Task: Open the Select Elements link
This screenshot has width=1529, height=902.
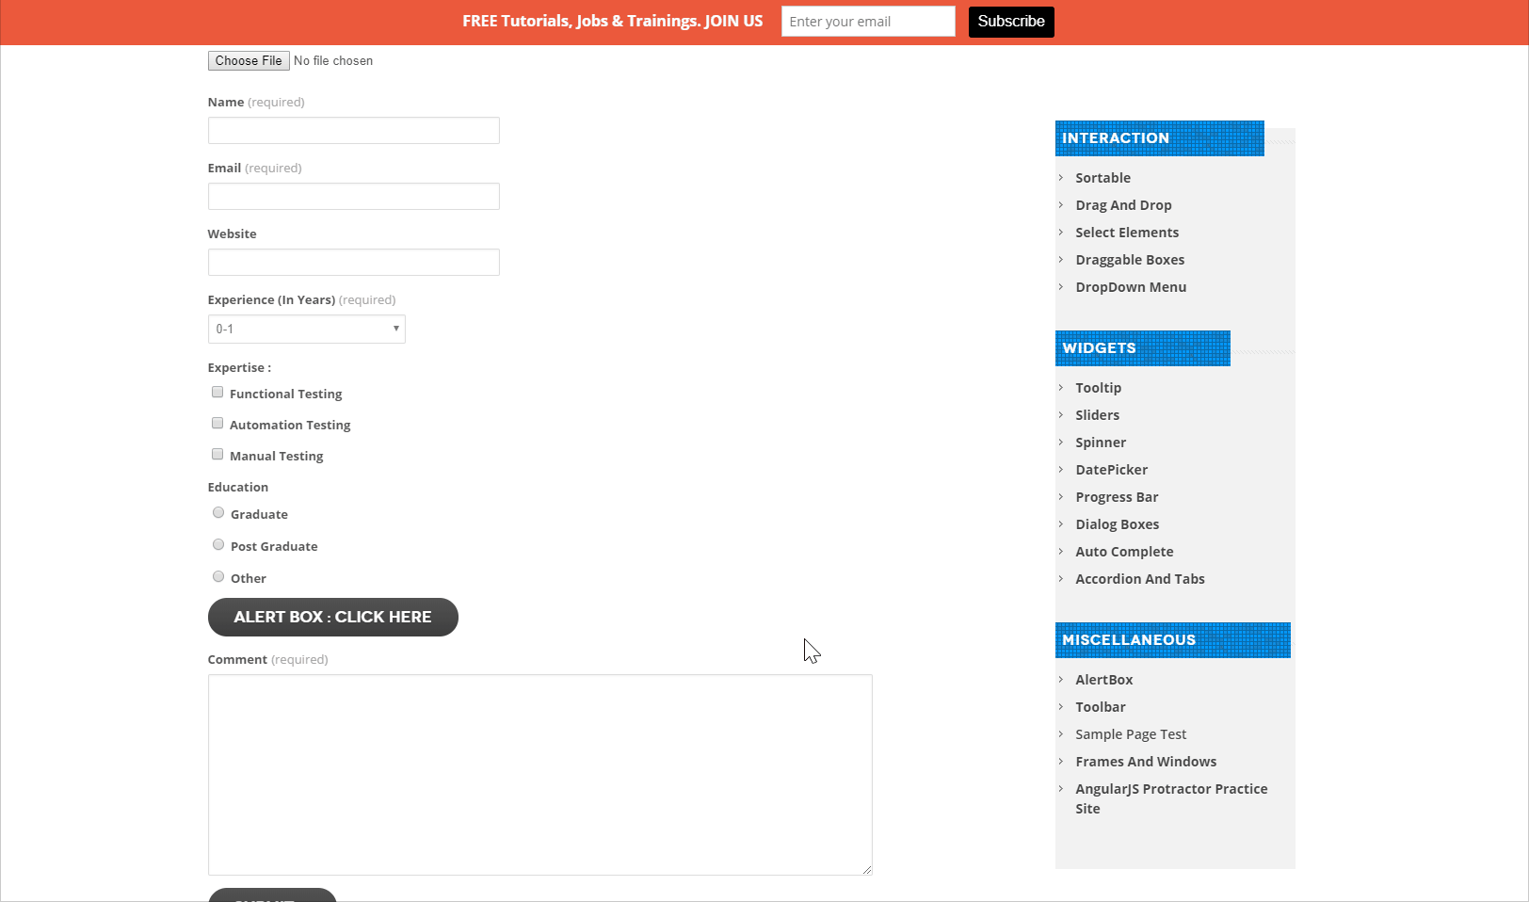Action: point(1127,233)
